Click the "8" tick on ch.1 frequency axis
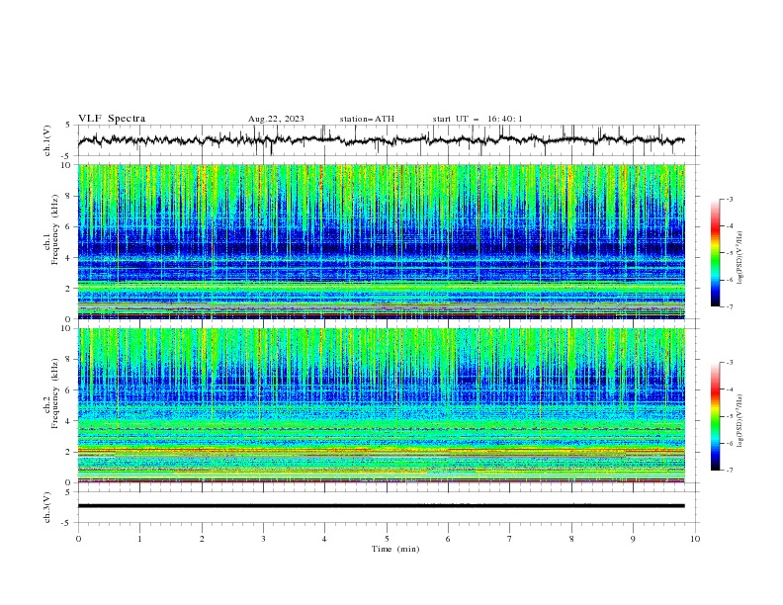Viewport: 783px width, 605px height. coord(69,196)
